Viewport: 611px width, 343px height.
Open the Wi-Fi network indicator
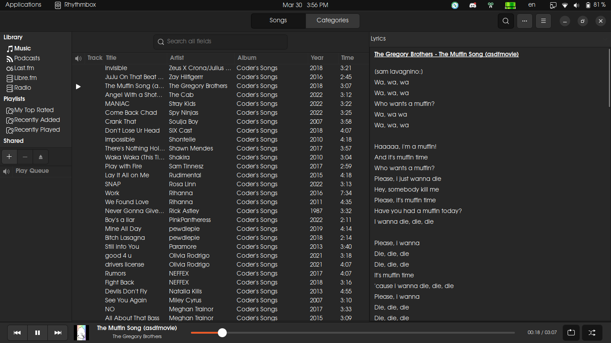coord(565,5)
